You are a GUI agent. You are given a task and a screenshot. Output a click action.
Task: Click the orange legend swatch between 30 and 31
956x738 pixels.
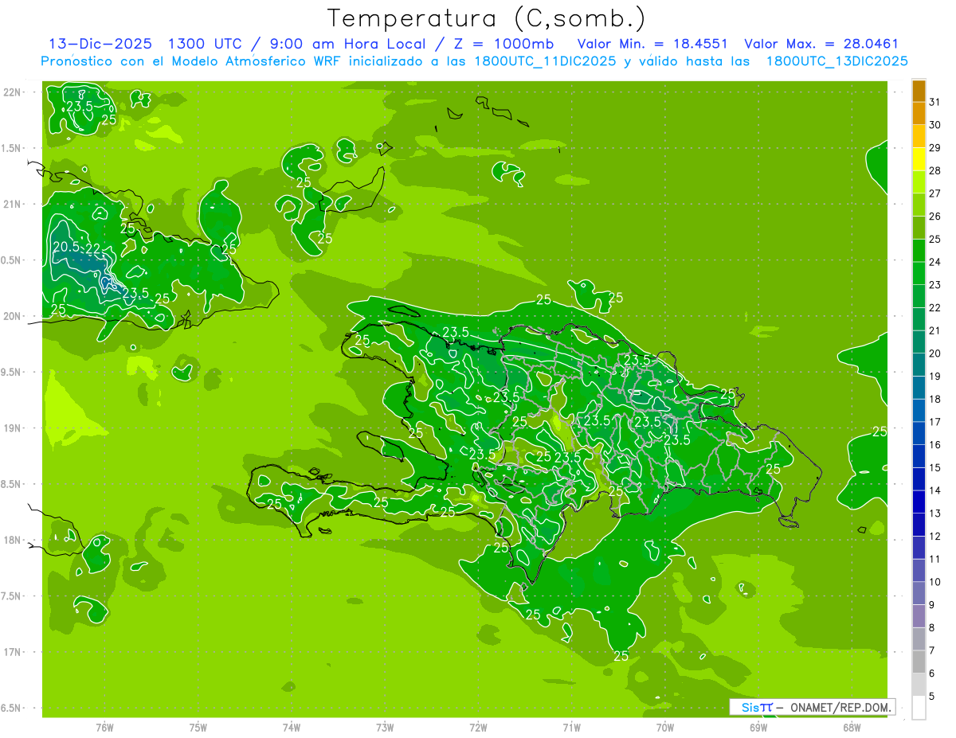[919, 113]
